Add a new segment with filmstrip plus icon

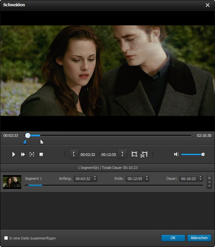click(x=134, y=154)
